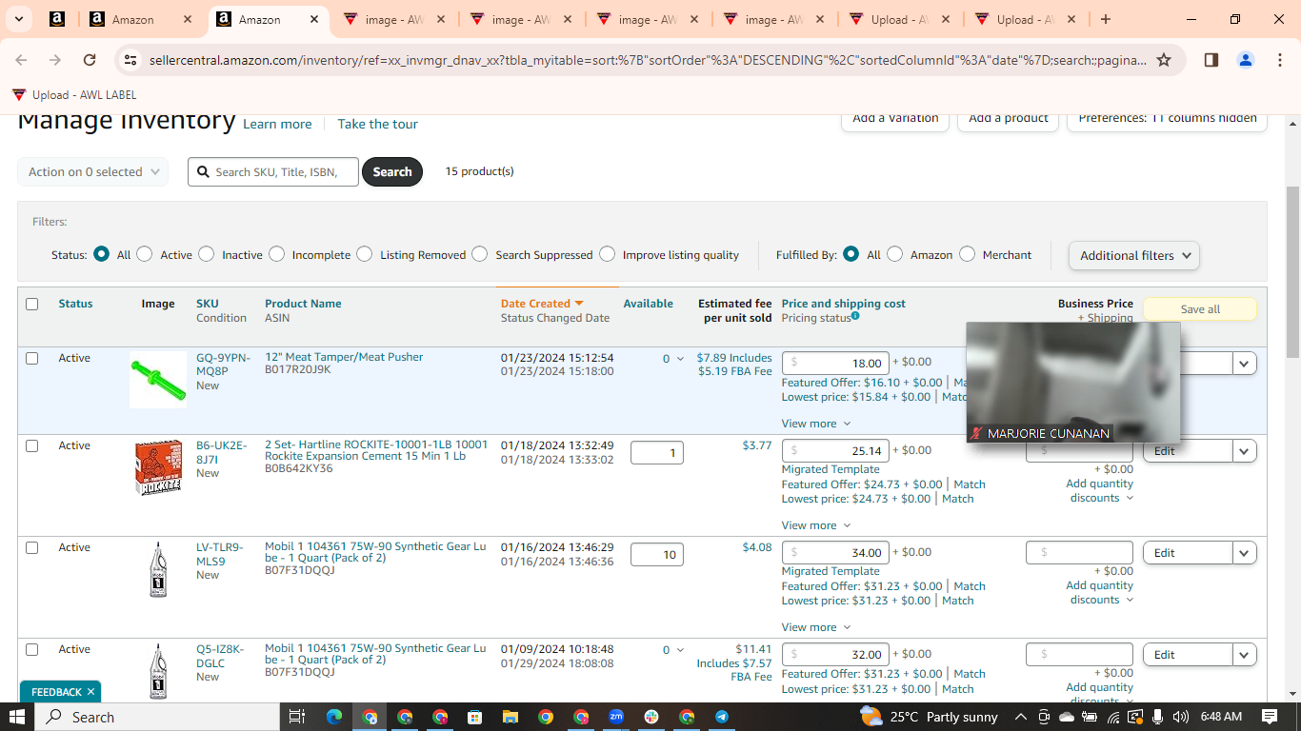Viewport: 1301px width, 731px height.
Task: Open the 12" Meat Tamper/Meat Pusher product link
Action: (344, 357)
